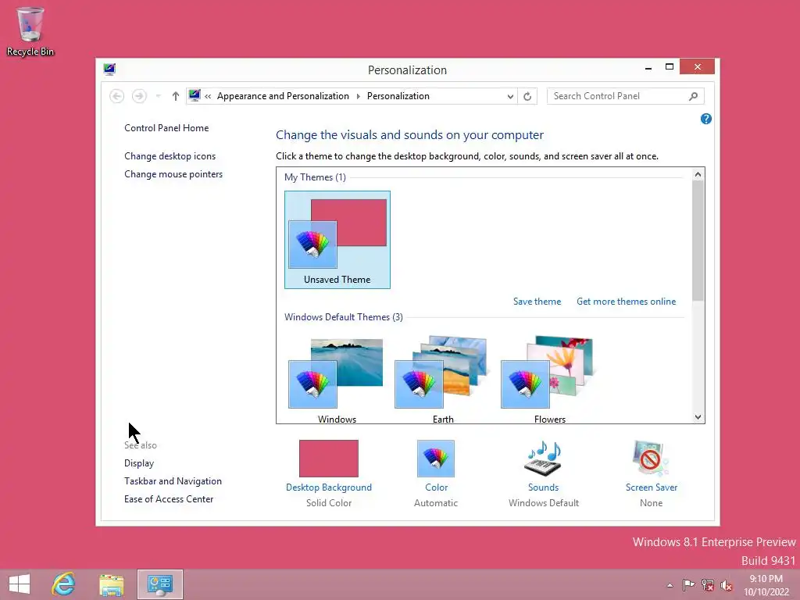Refresh the Personalization page
The image size is (800, 600).
pyautogui.click(x=527, y=96)
